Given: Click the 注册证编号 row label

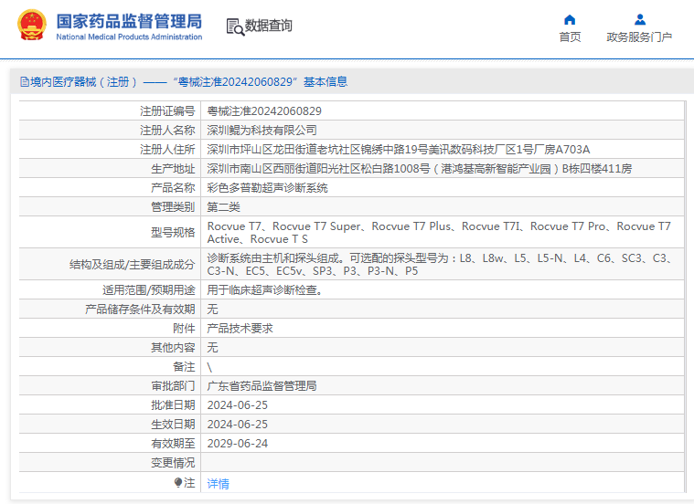Looking at the screenshot, I should [167, 111].
